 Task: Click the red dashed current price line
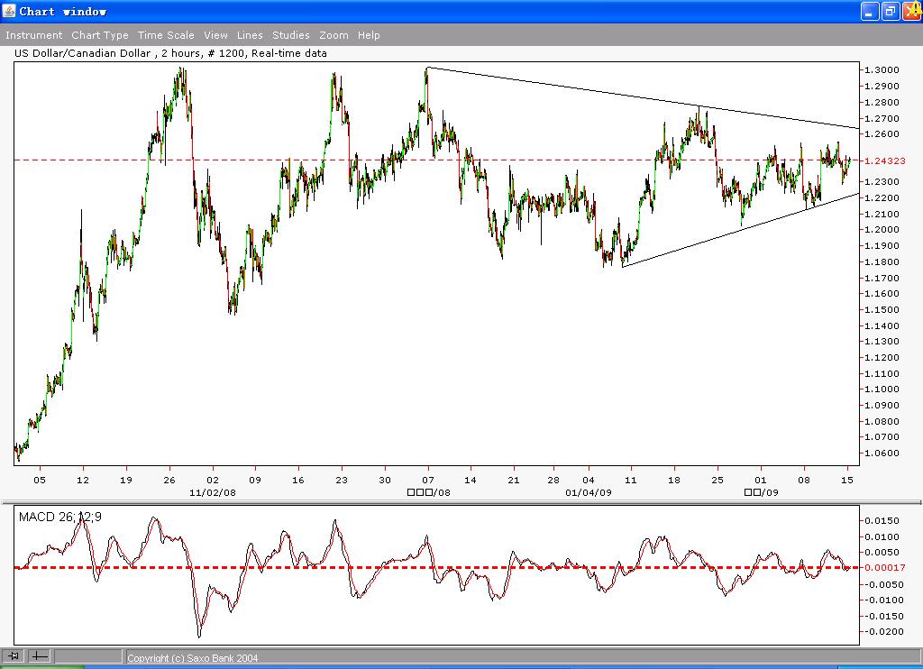point(435,160)
